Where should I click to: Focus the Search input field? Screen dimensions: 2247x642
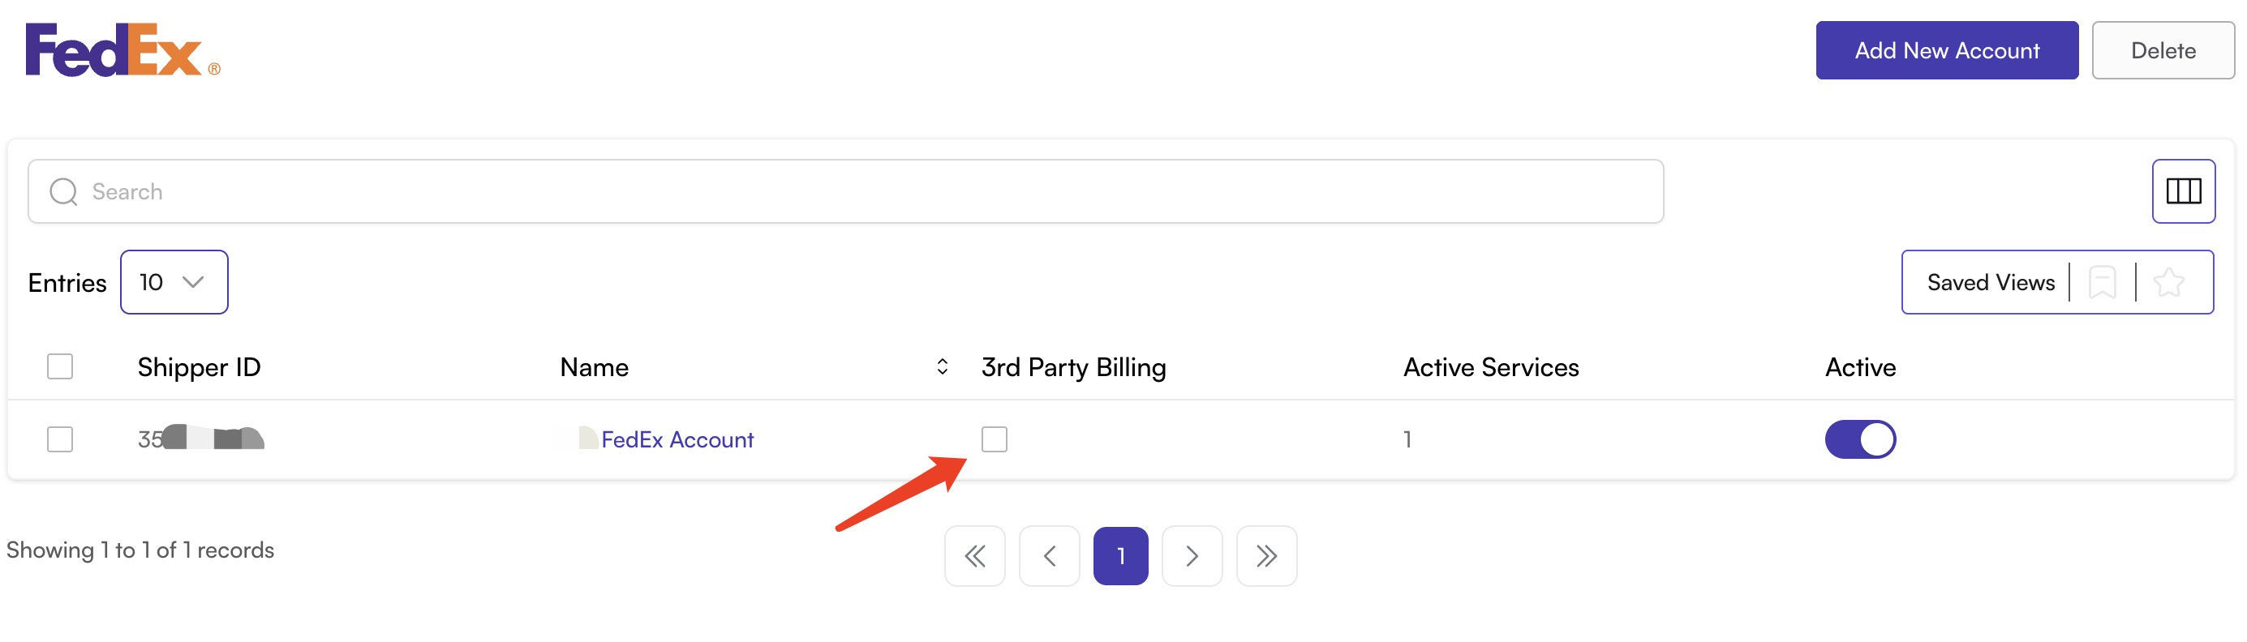(x=844, y=191)
